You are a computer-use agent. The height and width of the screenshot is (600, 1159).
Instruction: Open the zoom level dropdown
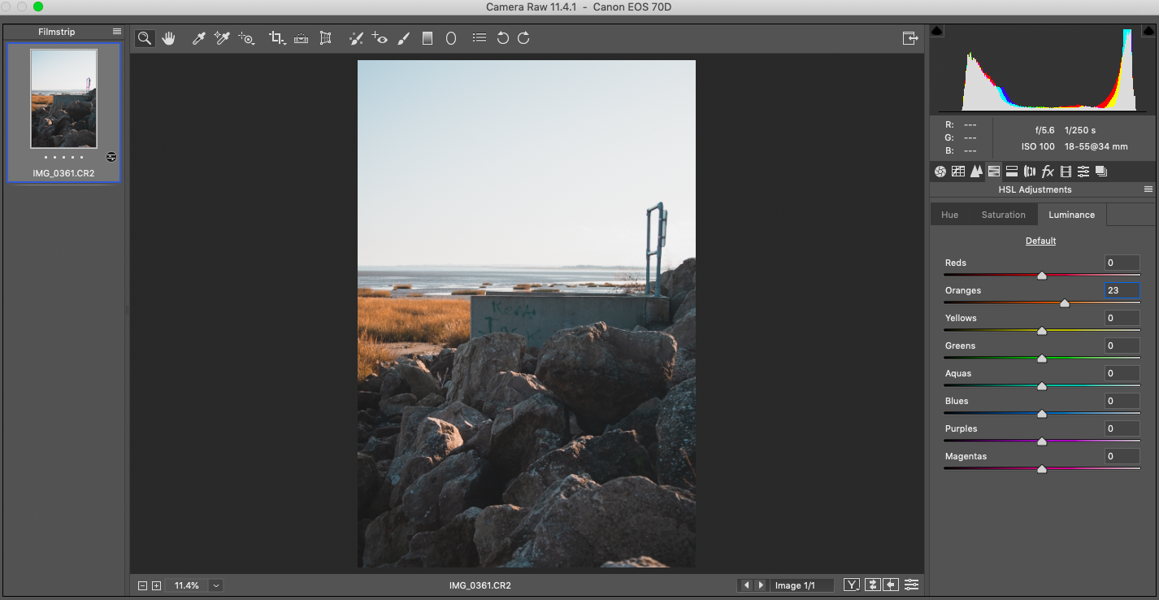[215, 585]
